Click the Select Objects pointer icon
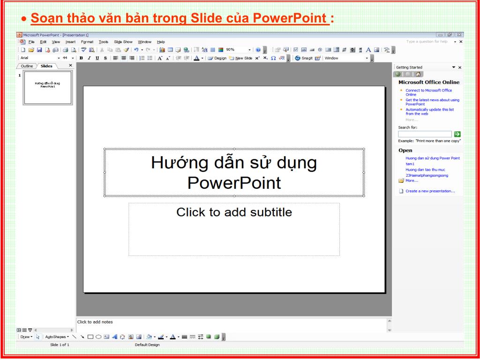This screenshot has height=360, width=480. pyautogui.click(x=37, y=337)
